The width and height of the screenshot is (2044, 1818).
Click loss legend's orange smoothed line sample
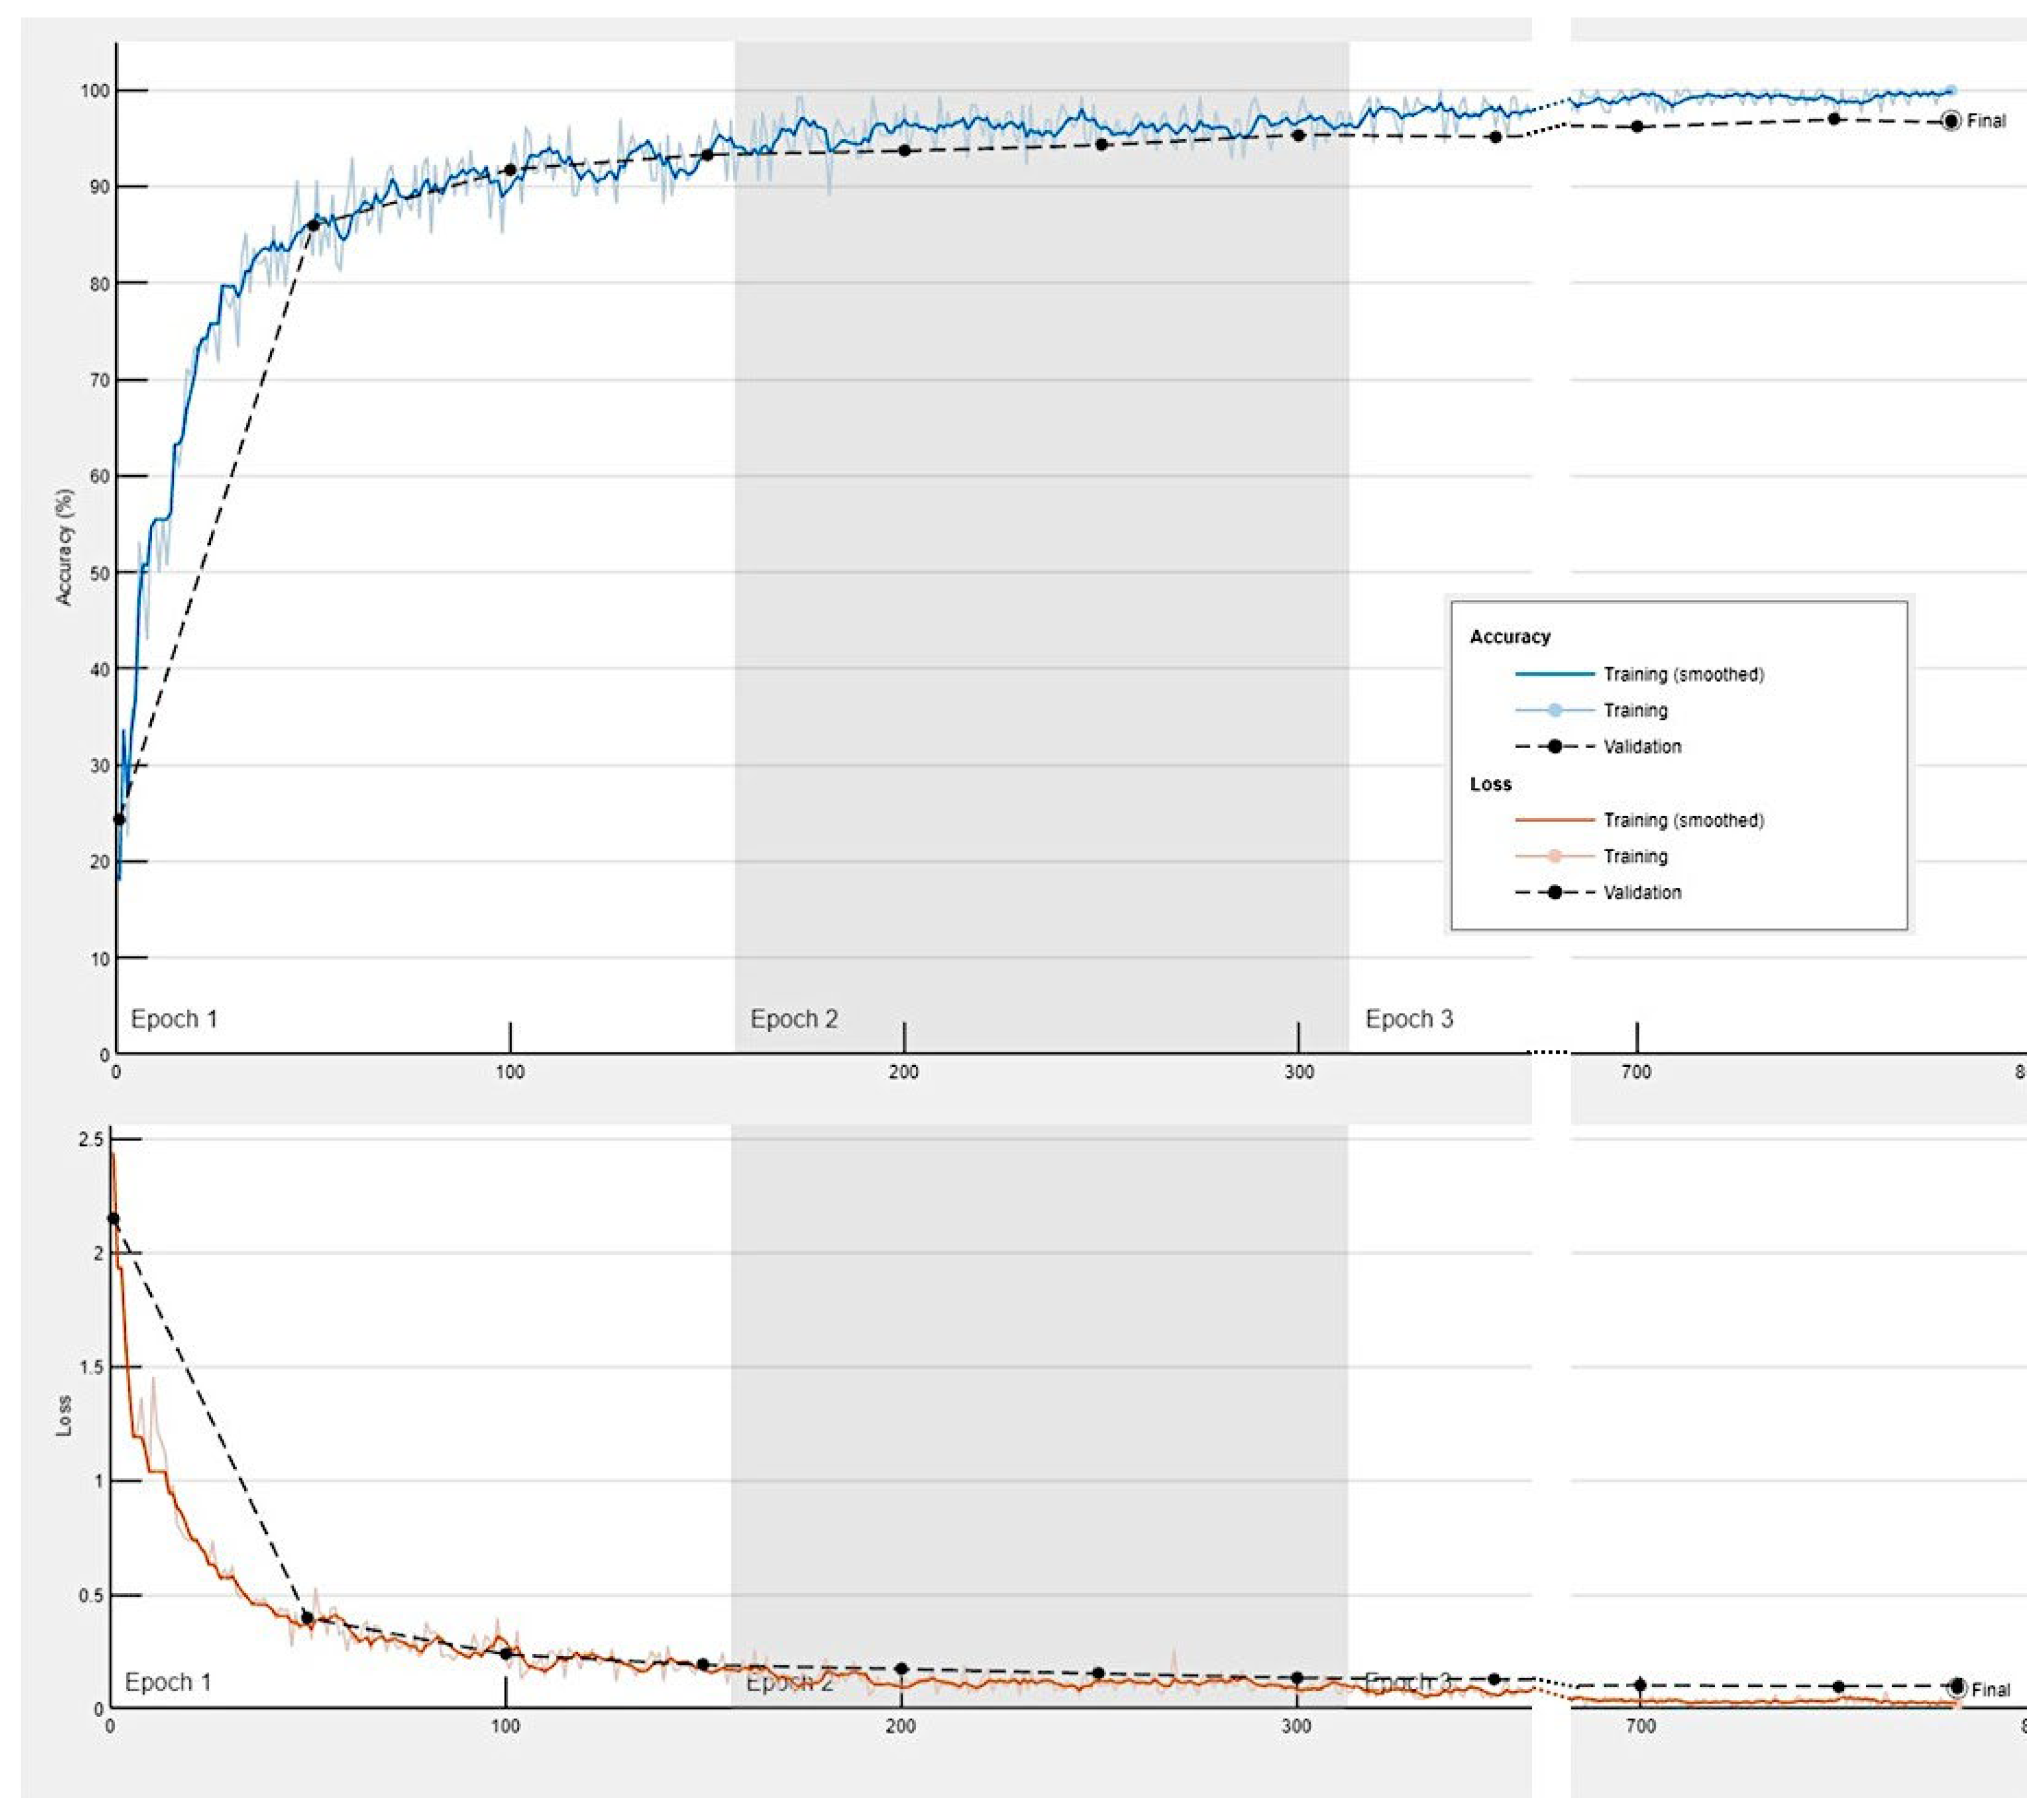tap(1554, 820)
